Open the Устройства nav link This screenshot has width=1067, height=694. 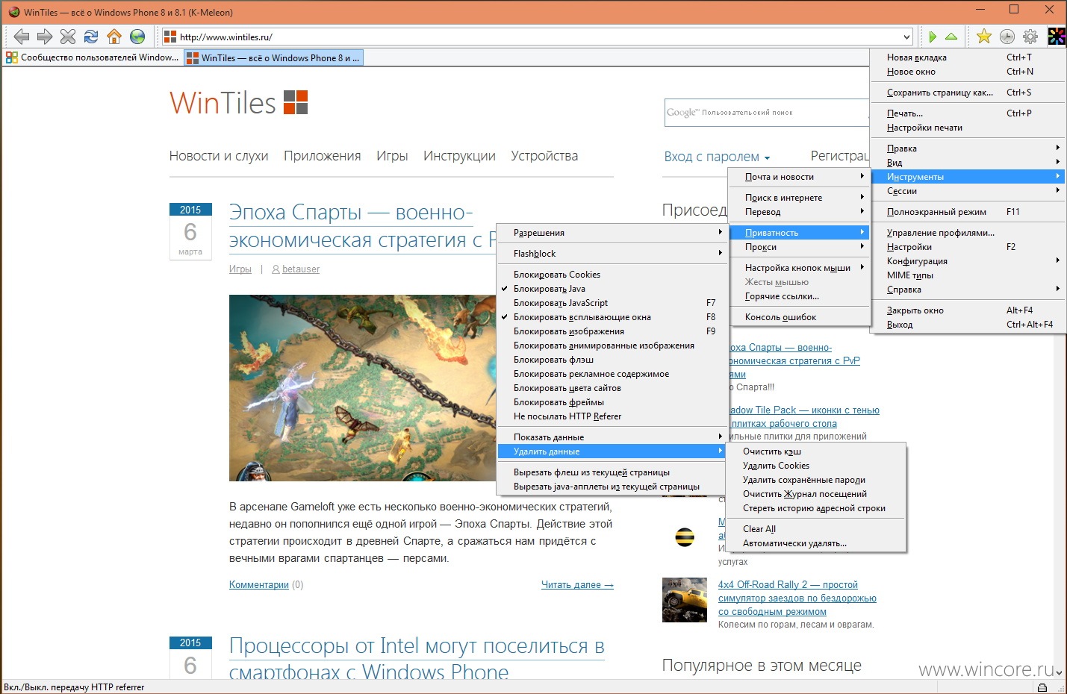tap(544, 156)
